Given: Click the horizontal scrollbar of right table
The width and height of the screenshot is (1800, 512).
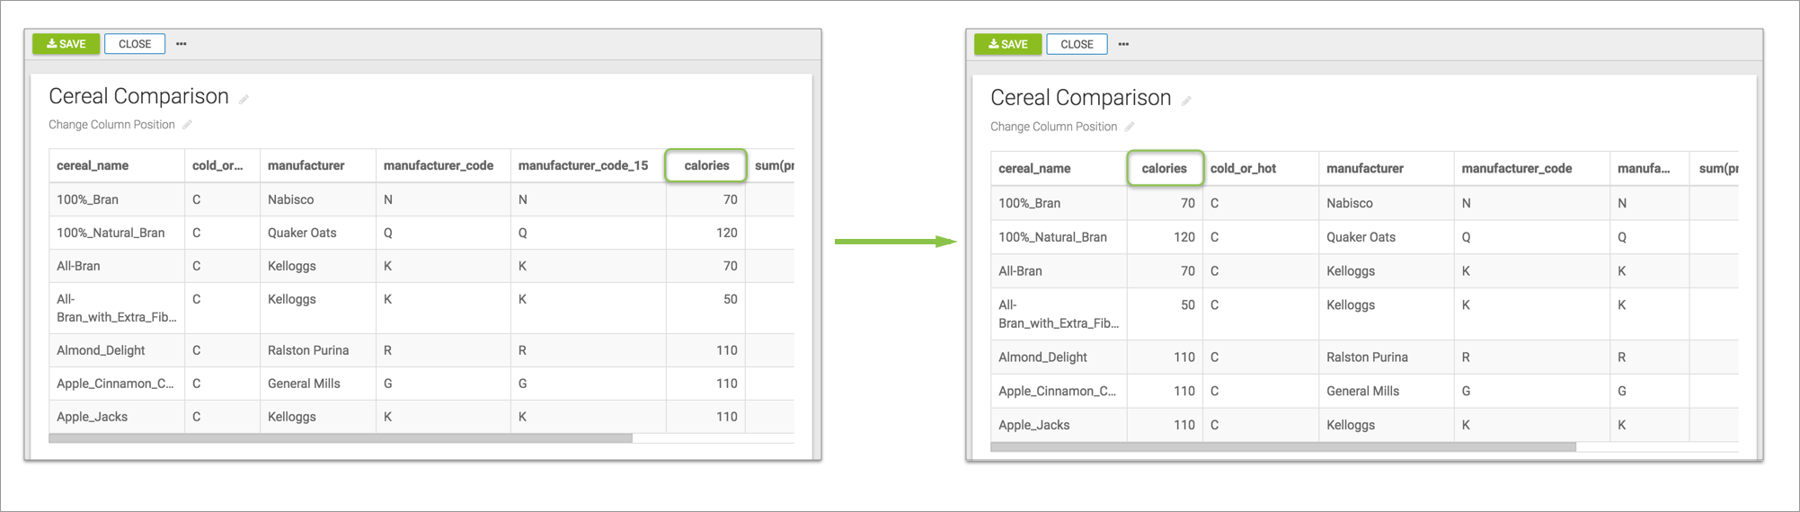Looking at the screenshot, I should pyautogui.click(x=1282, y=446).
